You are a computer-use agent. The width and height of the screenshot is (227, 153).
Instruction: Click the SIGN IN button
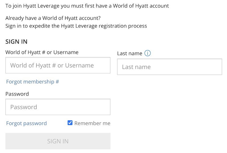(58, 141)
